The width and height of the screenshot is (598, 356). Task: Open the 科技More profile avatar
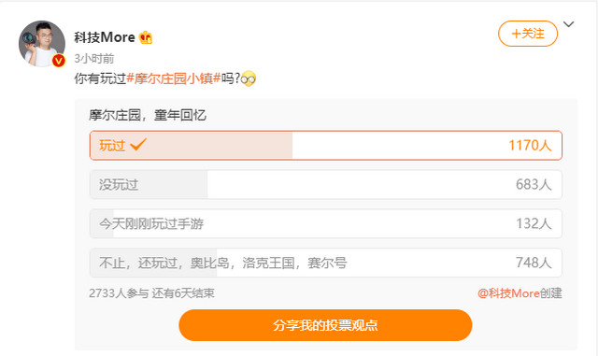coord(41,44)
